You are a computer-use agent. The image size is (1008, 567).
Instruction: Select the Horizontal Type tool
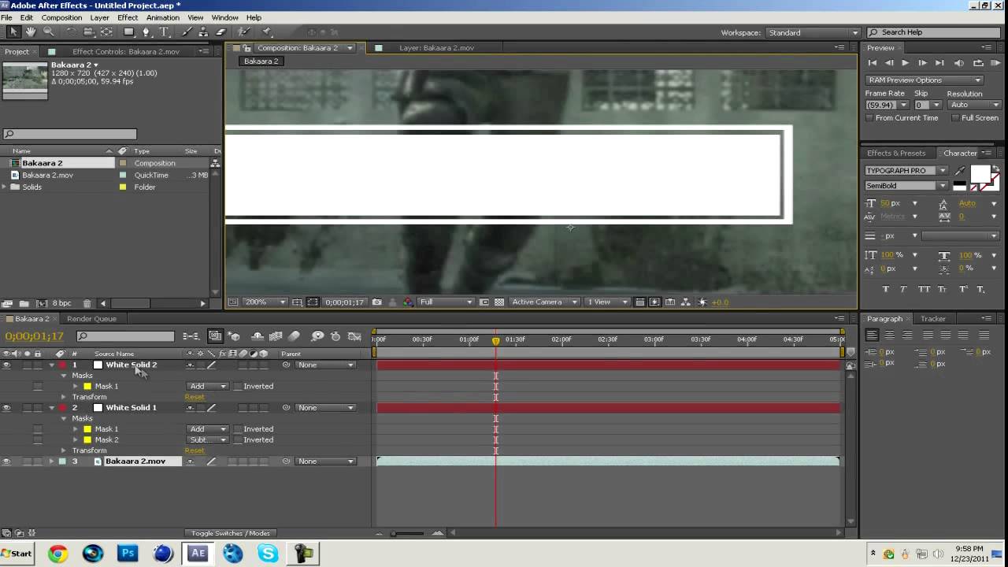coord(164,32)
